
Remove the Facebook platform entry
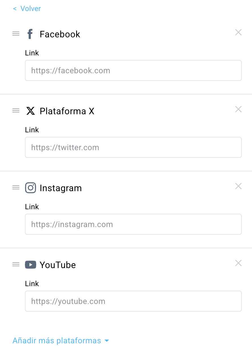[x=238, y=32]
